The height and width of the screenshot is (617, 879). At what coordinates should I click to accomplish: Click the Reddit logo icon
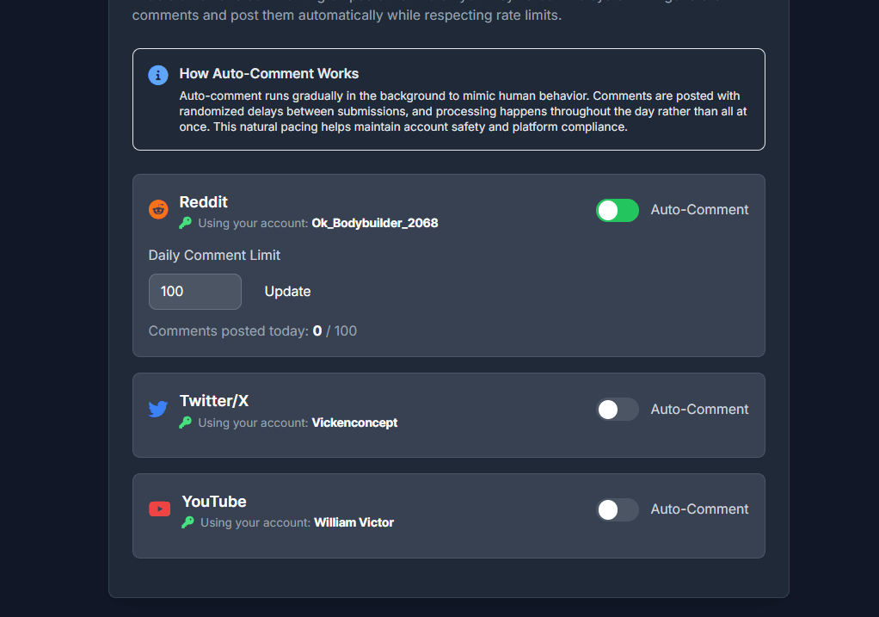159,209
